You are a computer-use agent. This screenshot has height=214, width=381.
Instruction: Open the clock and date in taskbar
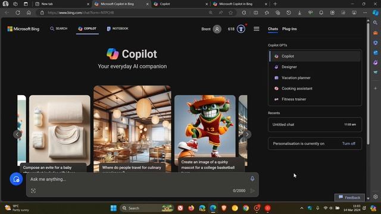pos(352,208)
